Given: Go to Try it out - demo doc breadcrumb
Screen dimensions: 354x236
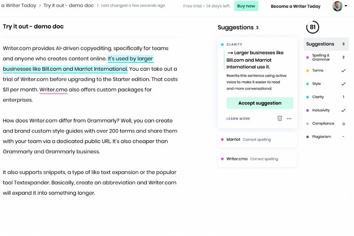Looking at the screenshot, I should [x=69, y=6].
